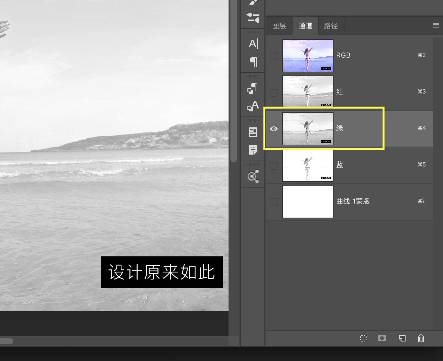
Task: Open the Character Styles panel
Action: [253, 106]
